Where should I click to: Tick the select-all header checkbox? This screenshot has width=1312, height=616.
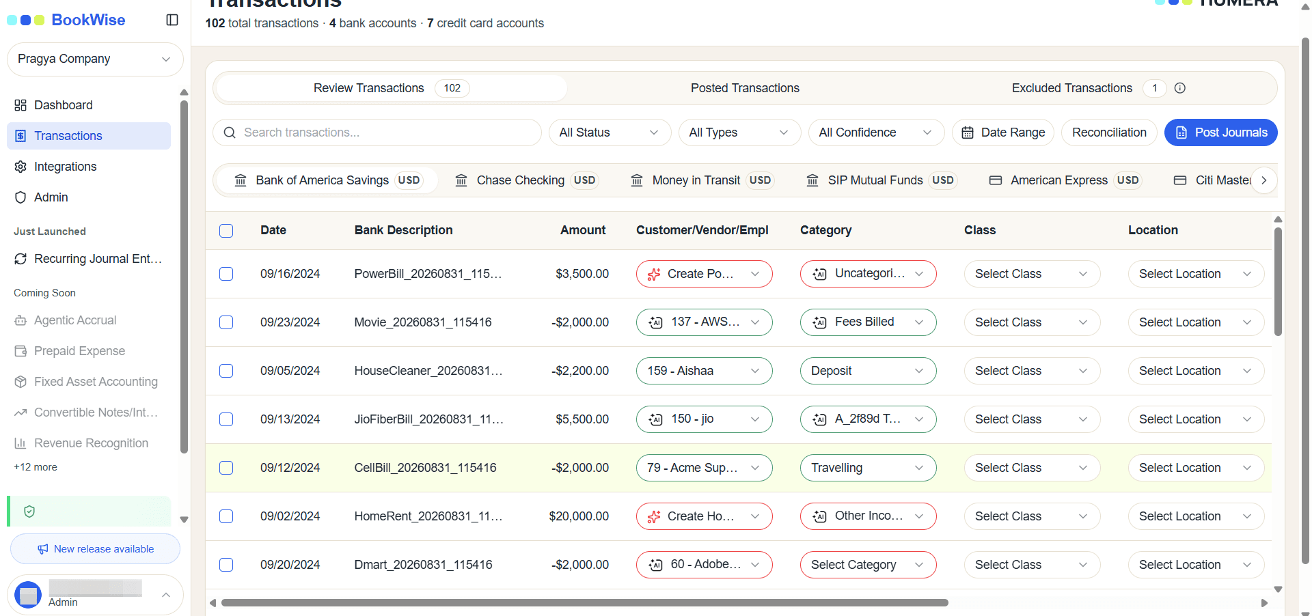tap(226, 231)
